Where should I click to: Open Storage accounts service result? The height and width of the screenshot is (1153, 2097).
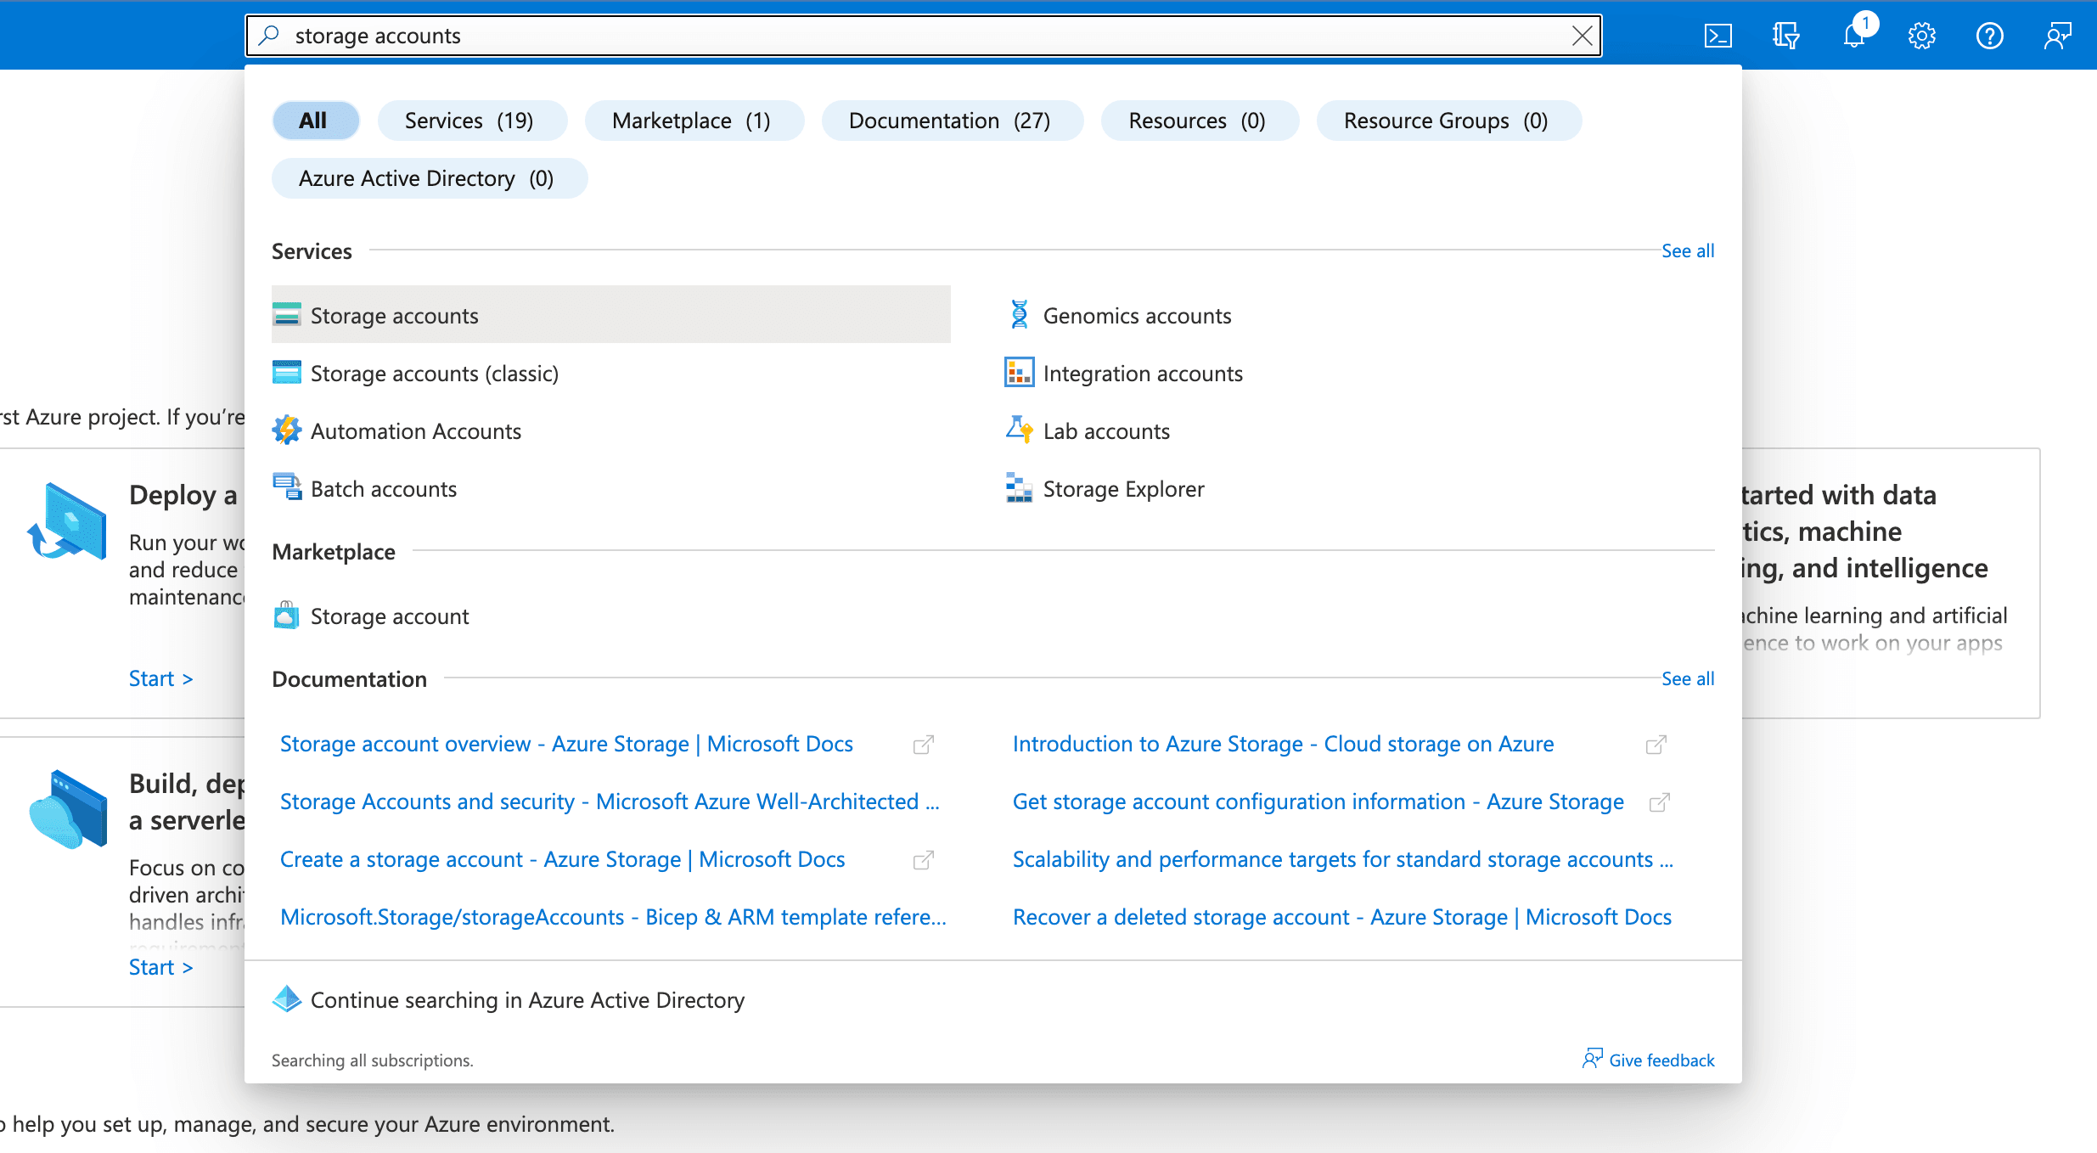(394, 316)
